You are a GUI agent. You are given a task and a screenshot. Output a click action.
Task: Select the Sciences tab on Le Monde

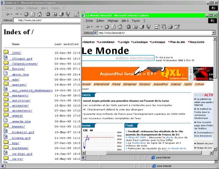point(176,84)
